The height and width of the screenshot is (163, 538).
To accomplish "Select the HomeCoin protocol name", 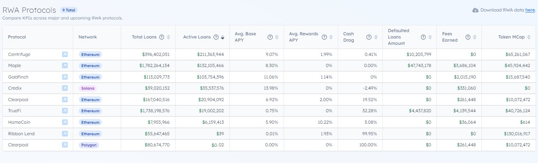I will [19, 122].
